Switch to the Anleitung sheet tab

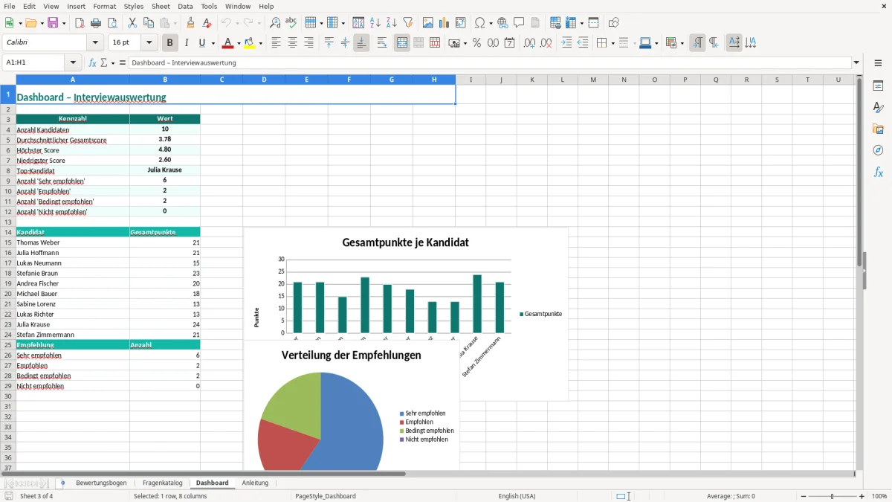255,483
